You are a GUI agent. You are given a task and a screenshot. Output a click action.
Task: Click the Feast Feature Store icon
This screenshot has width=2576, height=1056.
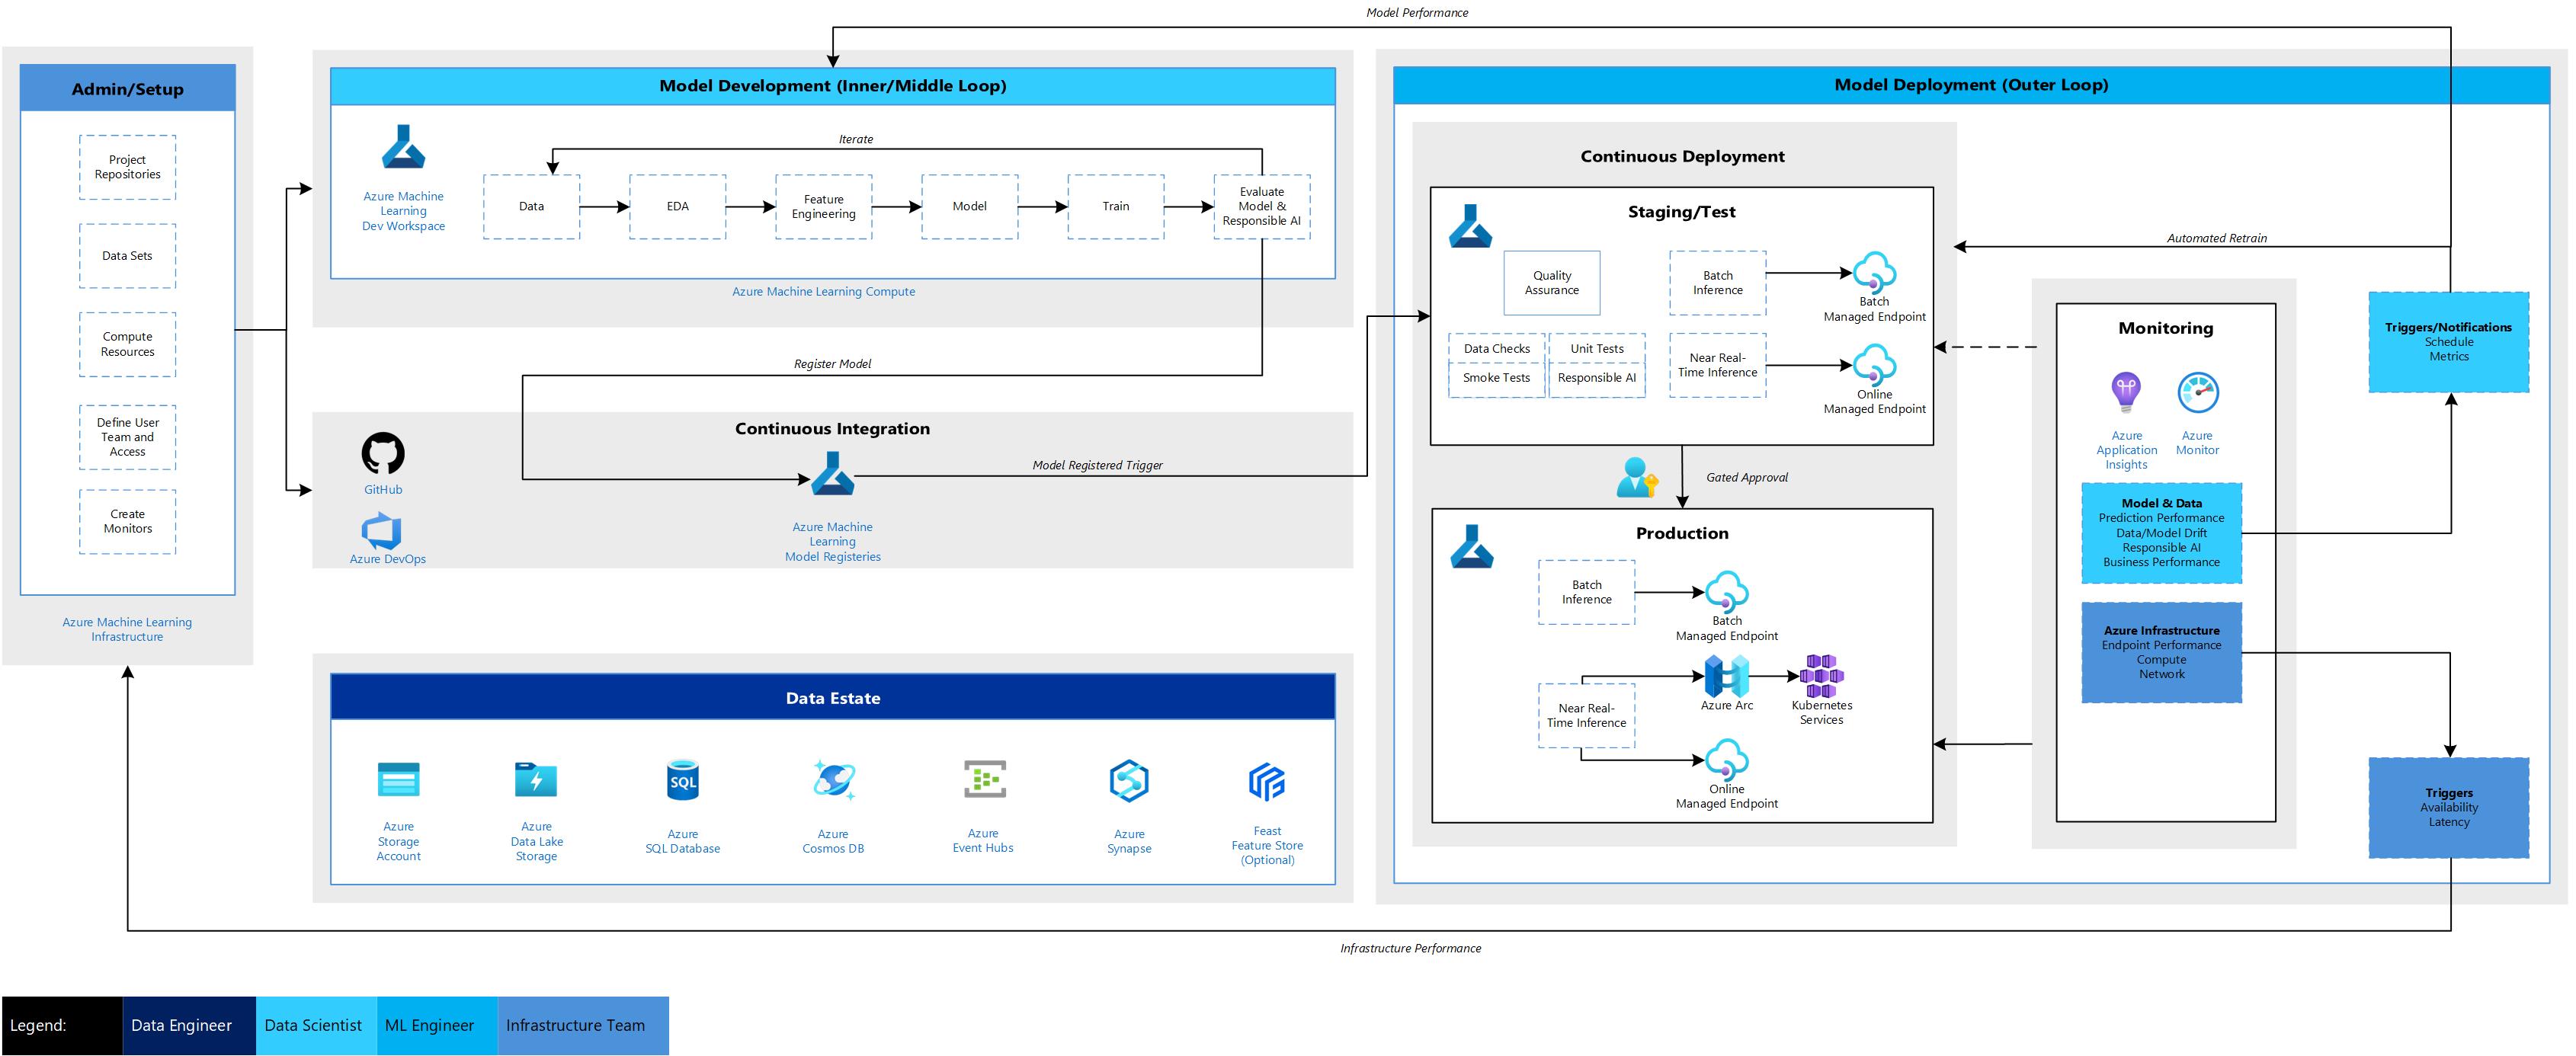tap(1267, 782)
